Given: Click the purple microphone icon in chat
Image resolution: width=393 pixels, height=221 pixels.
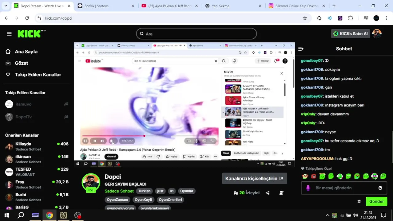Looking at the screenshot, I should point(308,188).
